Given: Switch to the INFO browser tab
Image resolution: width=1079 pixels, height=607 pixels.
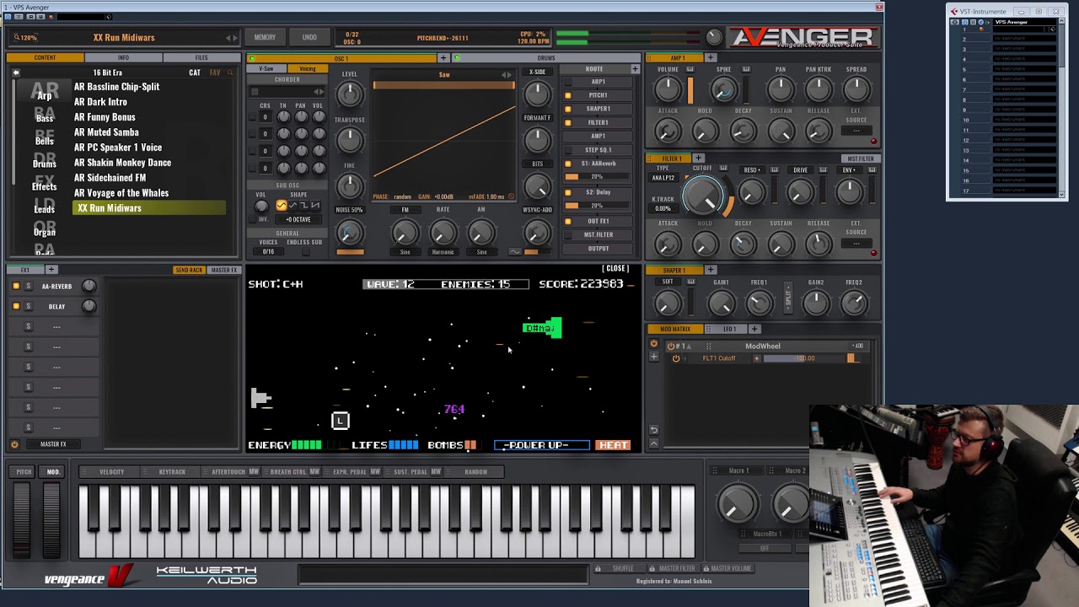Looking at the screenshot, I should coord(123,57).
